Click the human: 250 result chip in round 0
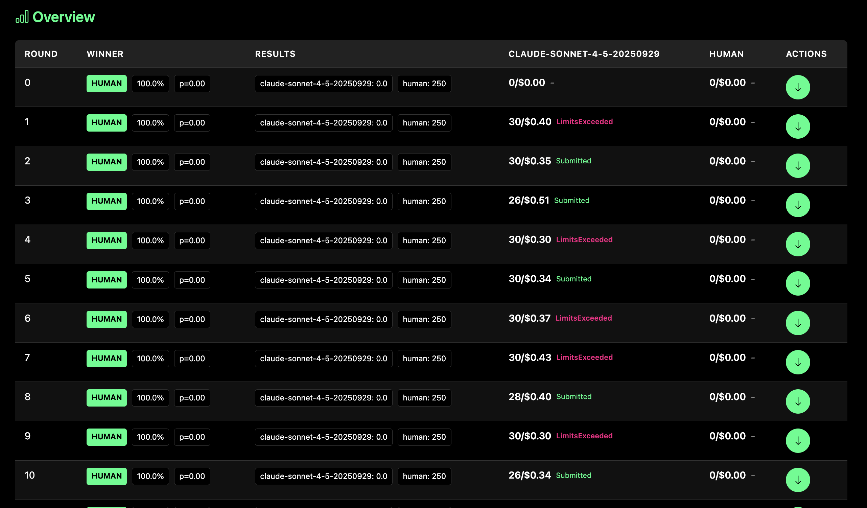 pyautogui.click(x=424, y=84)
